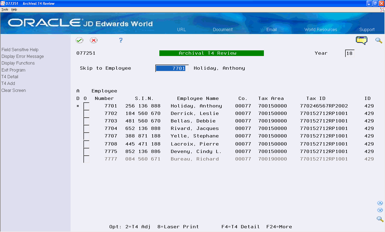Screen dimensions: 385x232
Task: Click the green checkmark OK icon
Action: point(79,40)
